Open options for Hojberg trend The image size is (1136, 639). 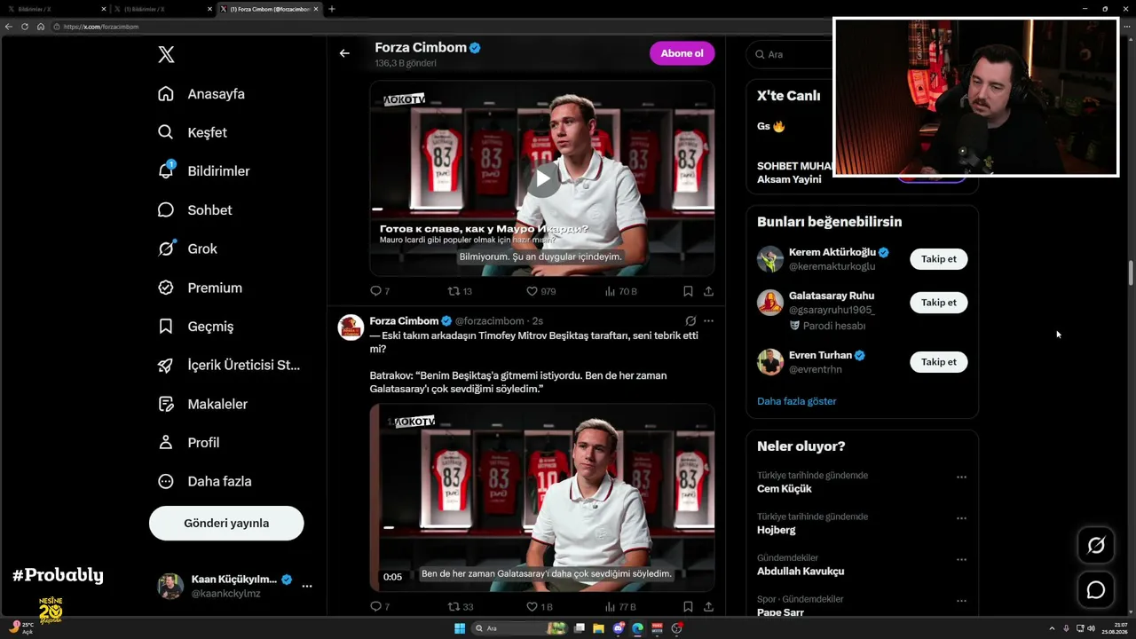(x=961, y=518)
